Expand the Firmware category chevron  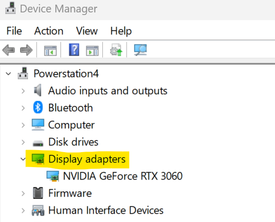[23, 194]
